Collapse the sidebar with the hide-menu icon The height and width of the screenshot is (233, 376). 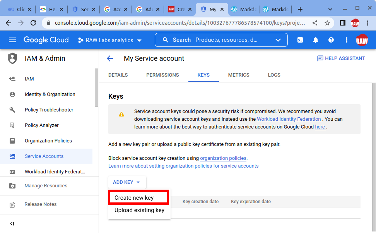(x=12, y=224)
